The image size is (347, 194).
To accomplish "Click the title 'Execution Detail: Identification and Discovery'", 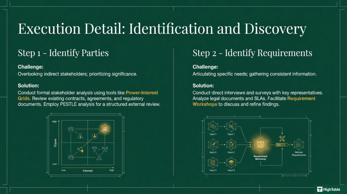I will [x=162, y=28].
